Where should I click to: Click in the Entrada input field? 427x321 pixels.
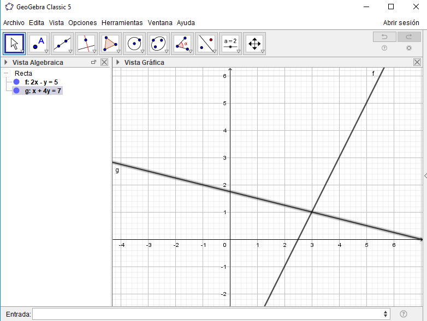pyautogui.click(x=211, y=314)
